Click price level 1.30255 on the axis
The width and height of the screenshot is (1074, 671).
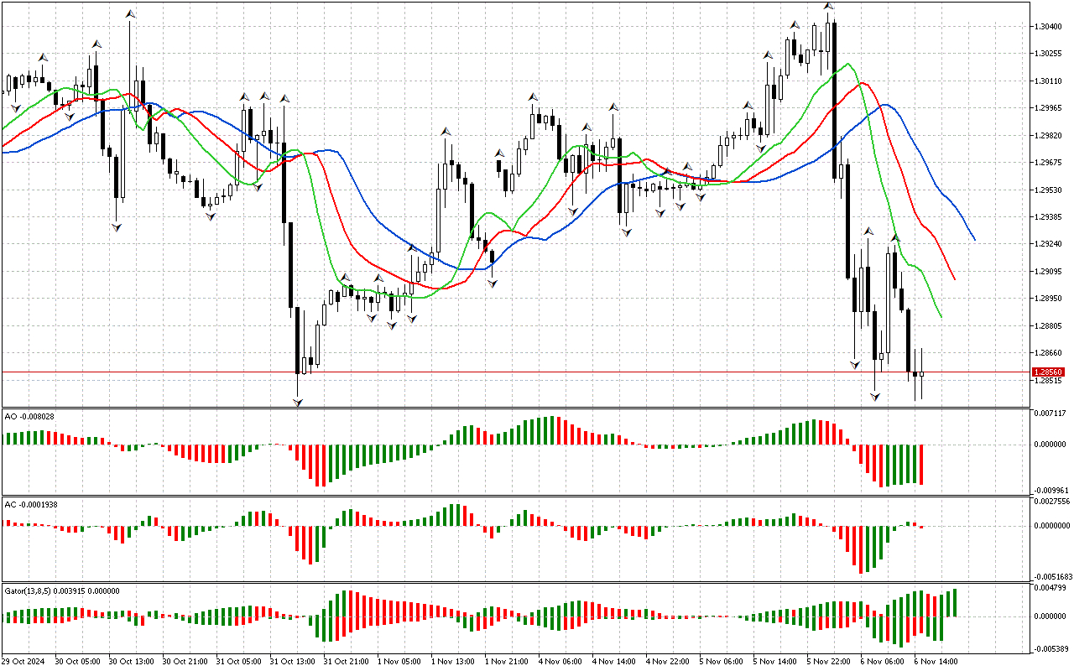[1049, 54]
